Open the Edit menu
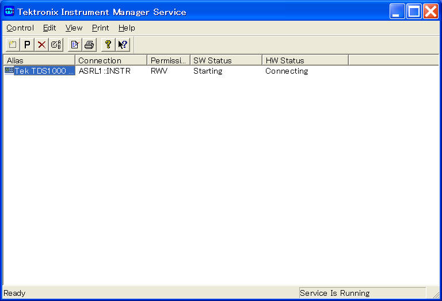Image resolution: width=442 pixels, height=301 pixels. (49, 28)
